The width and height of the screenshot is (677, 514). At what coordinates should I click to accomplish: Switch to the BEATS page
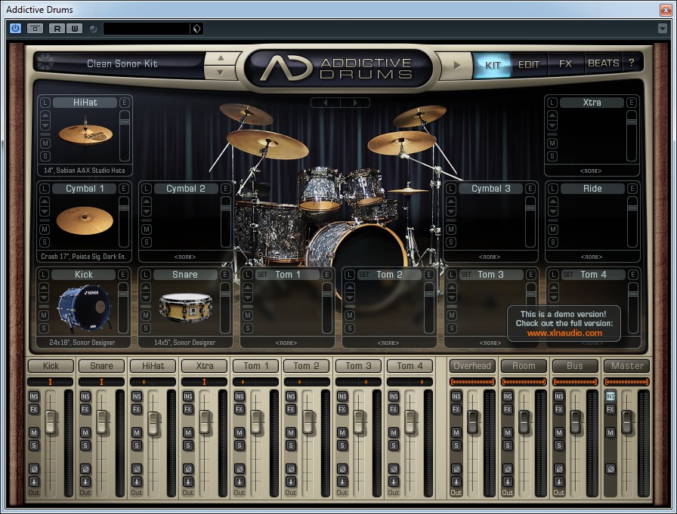coord(603,63)
